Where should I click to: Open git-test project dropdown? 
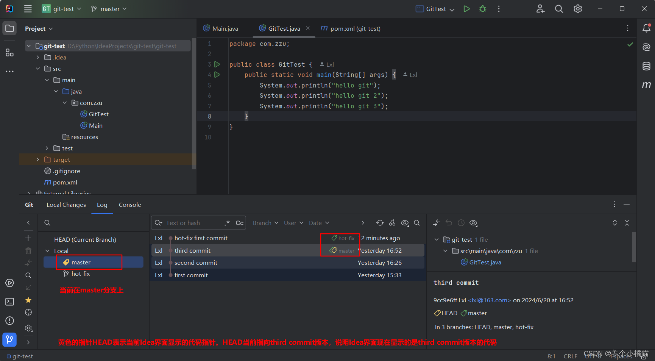pos(62,9)
